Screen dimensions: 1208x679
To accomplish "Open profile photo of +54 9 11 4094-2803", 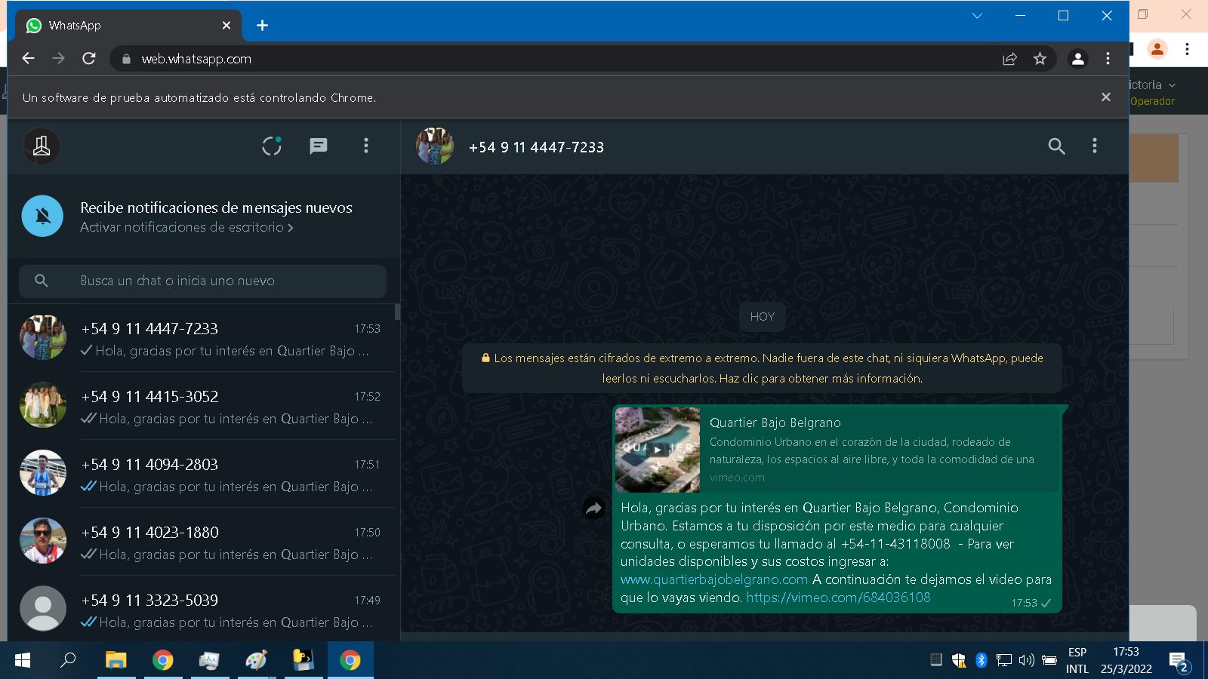I will coord(43,473).
